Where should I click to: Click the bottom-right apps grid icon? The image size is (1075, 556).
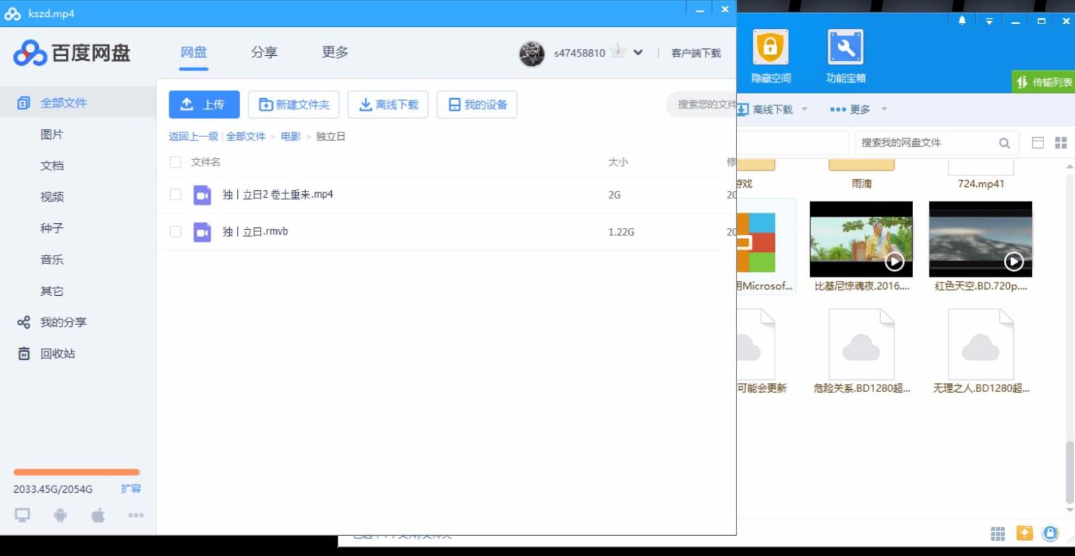[998, 534]
